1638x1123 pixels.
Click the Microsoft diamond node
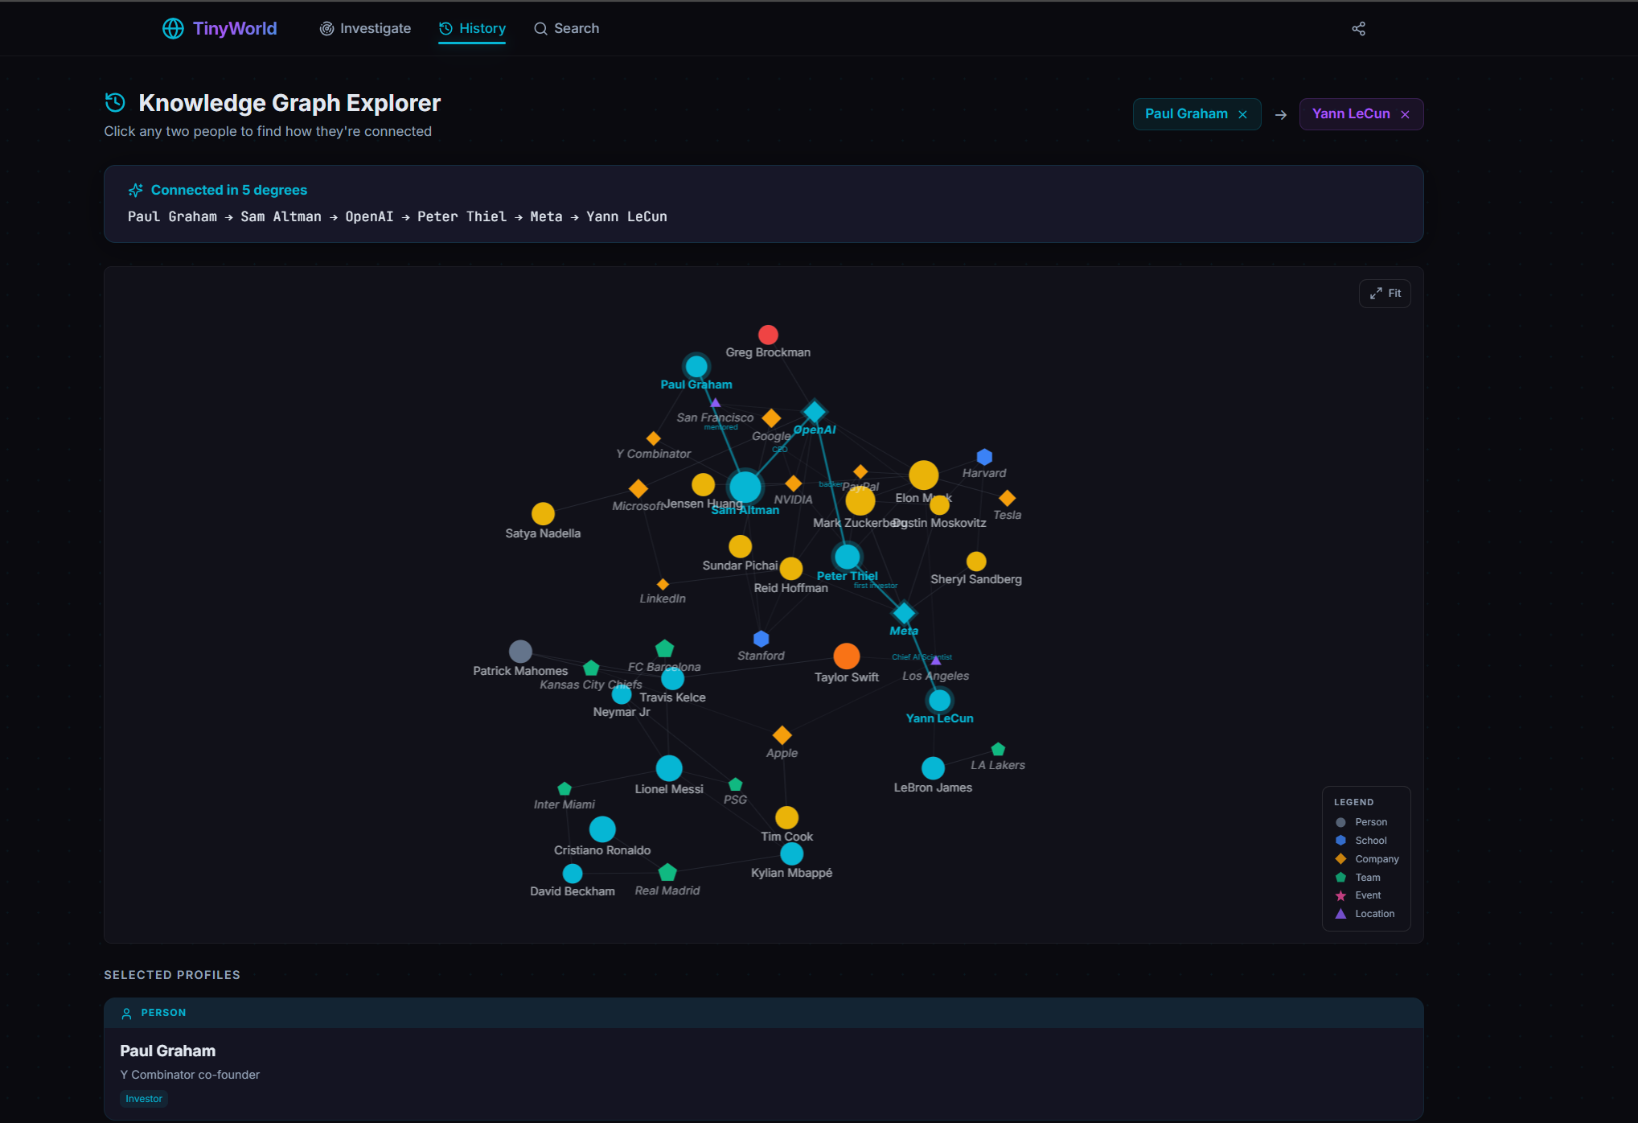coord(638,488)
